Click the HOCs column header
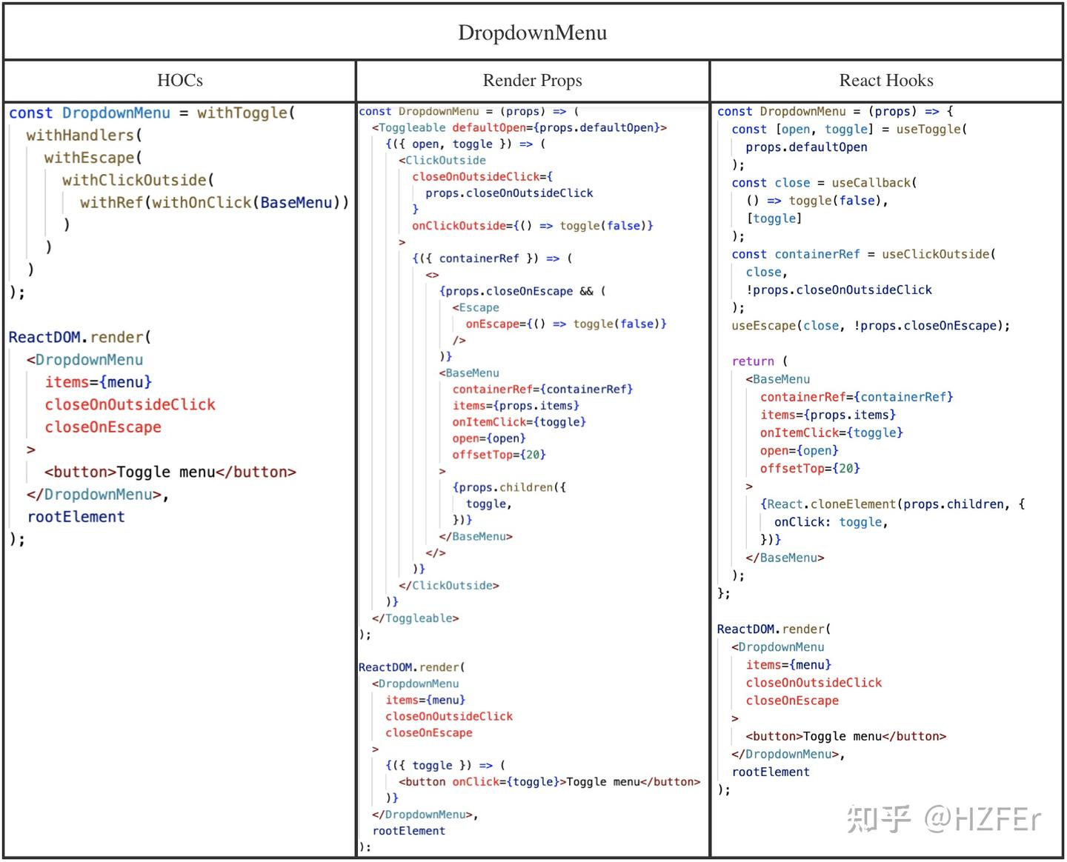Viewport: 1067px width, 862px height. pyautogui.click(x=179, y=80)
